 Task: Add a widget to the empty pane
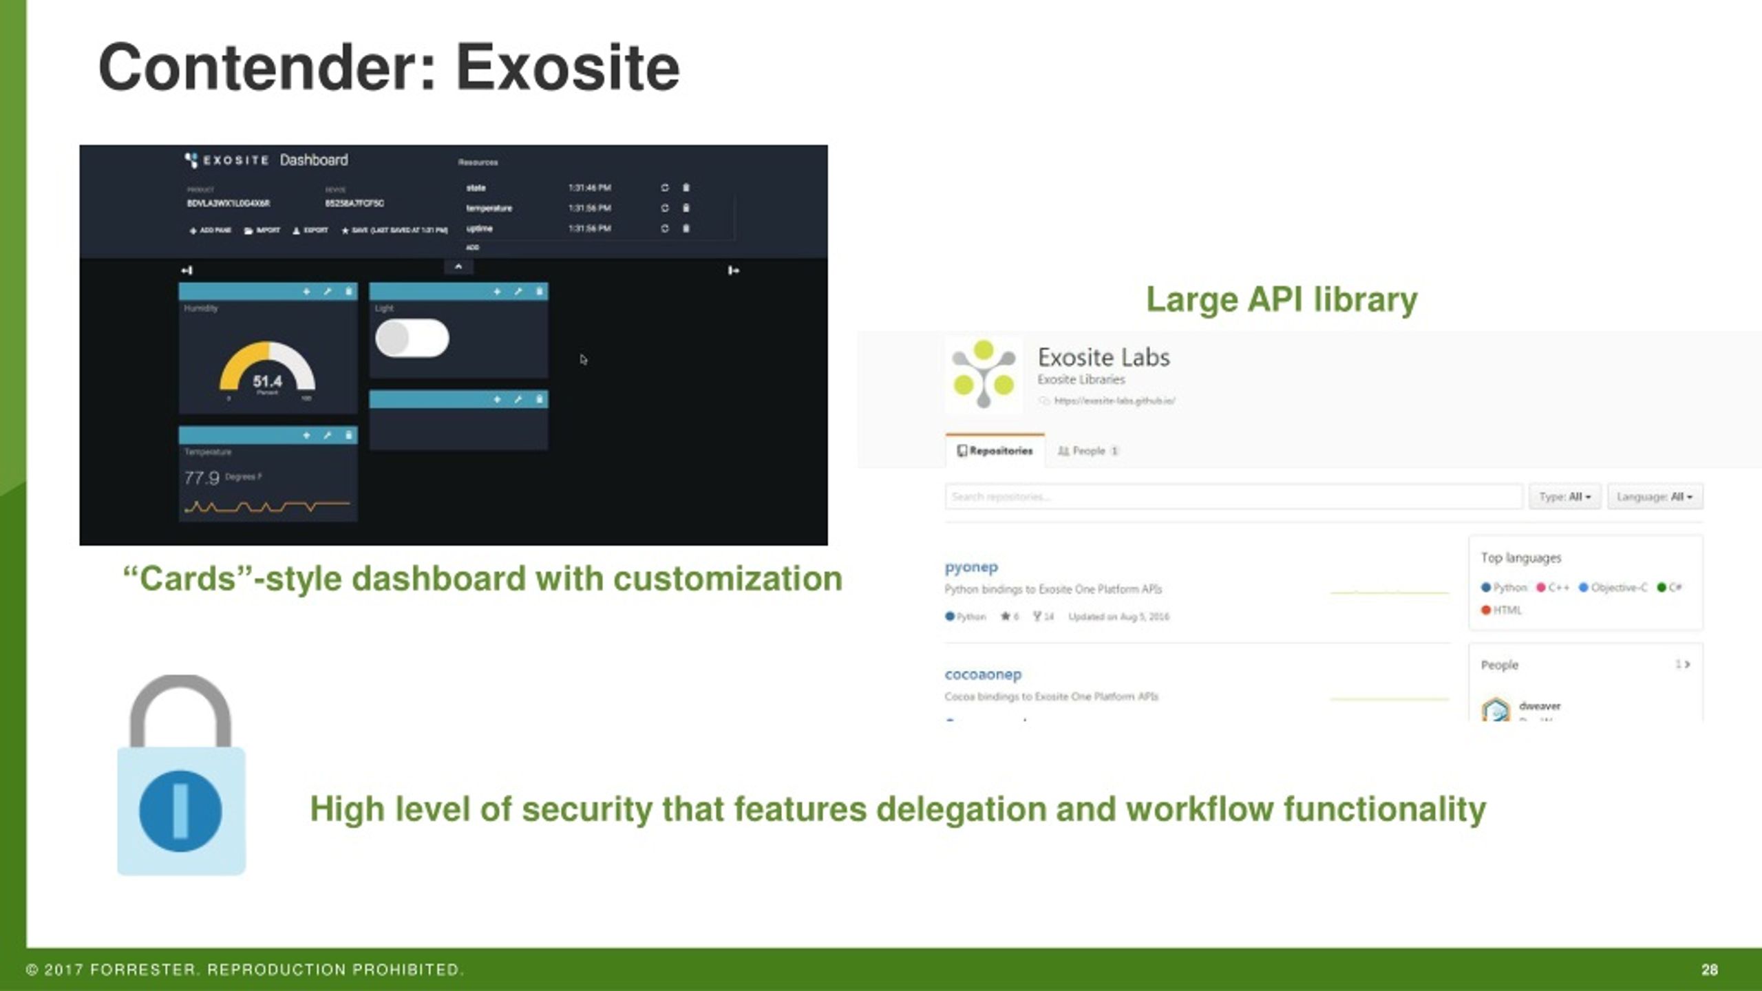(x=497, y=399)
